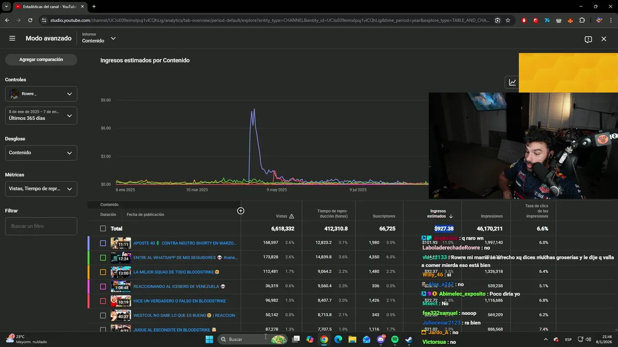Open JUGUE AL ESCONDITE EN BLOODSTRIKE link
The image size is (618, 347).
click(x=175, y=330)
